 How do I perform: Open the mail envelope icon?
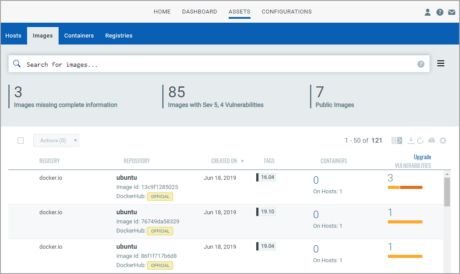click(452, 12)
